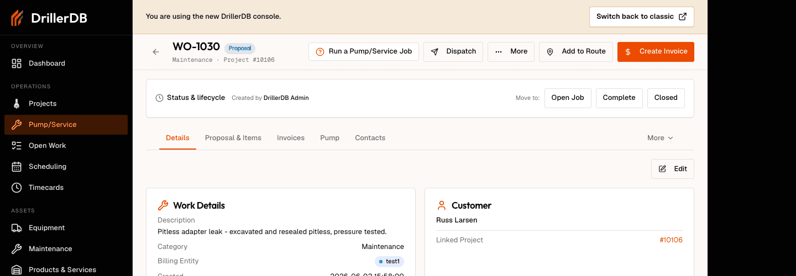Click Created by DrillerDB Admin text
The height and width of the screenshot is (276, 796).
270,98
